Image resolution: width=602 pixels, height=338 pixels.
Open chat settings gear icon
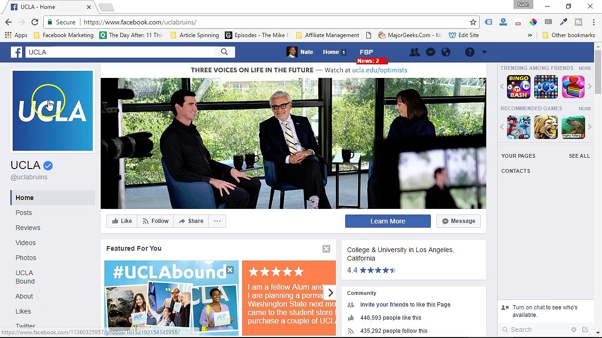(574, 330)
